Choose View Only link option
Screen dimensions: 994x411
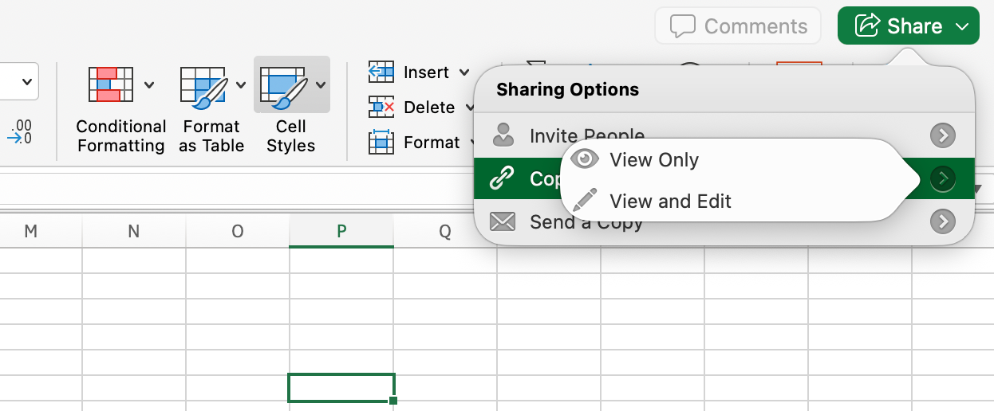654,159
